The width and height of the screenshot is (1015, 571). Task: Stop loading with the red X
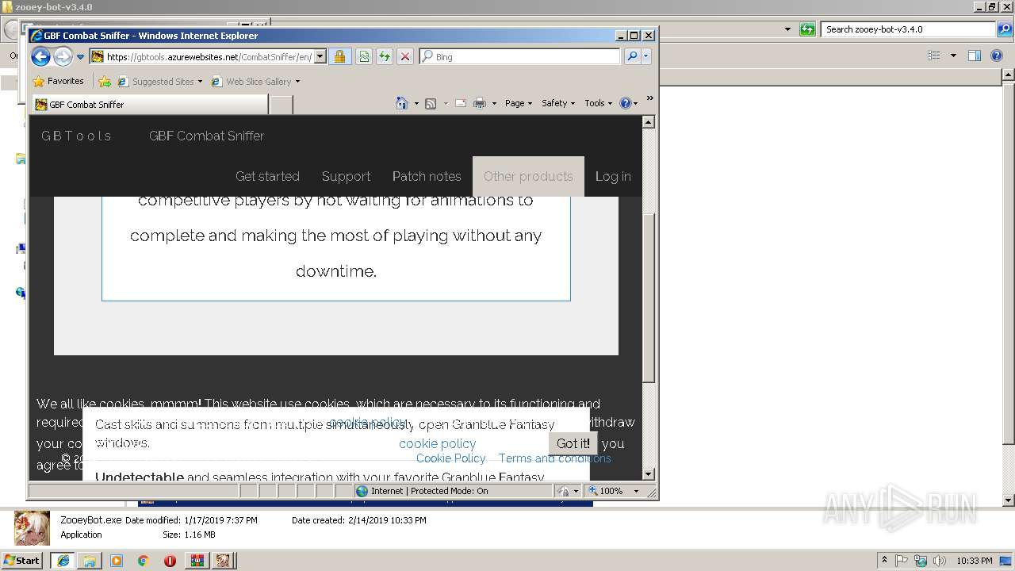pyautogui.click(x=405, y=57)
